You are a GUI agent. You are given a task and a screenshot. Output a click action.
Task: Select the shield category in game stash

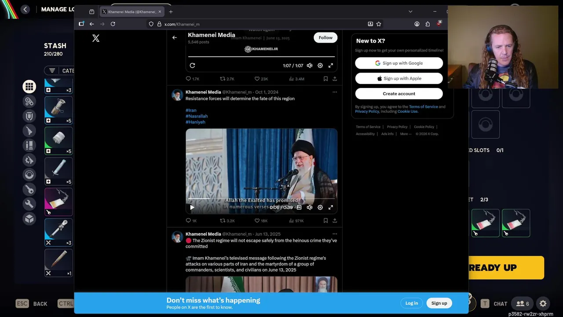[x=29, y=116]
